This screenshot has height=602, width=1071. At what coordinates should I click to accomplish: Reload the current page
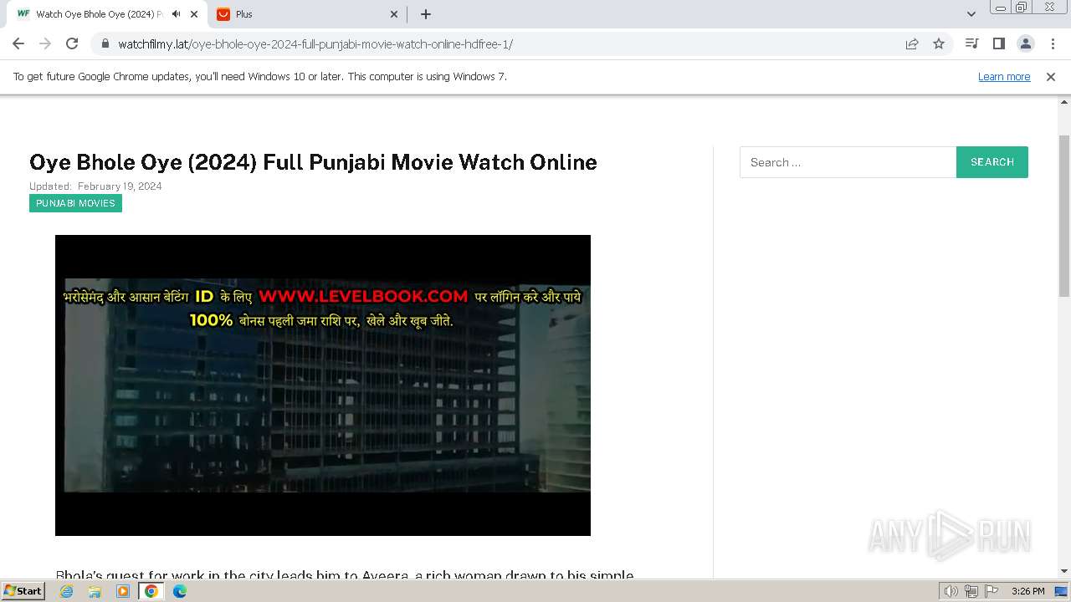tap(72, 43)
